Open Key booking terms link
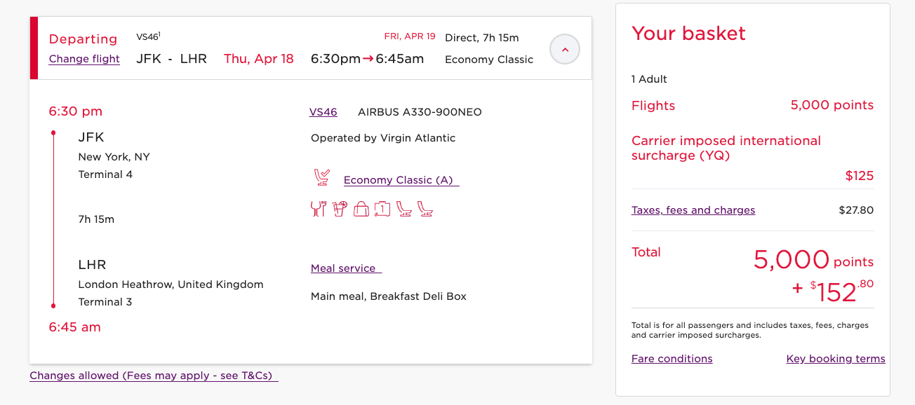 coord(836,359)
